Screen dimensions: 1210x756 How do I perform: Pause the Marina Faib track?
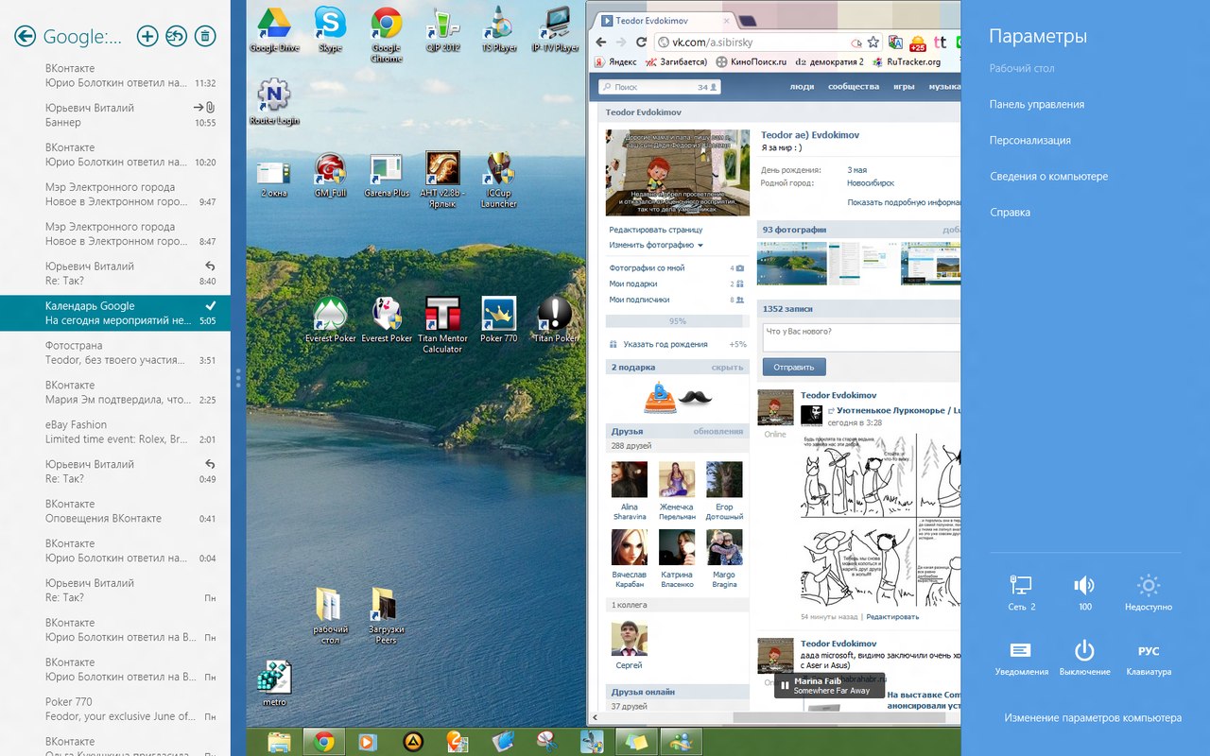click(786, 685)
